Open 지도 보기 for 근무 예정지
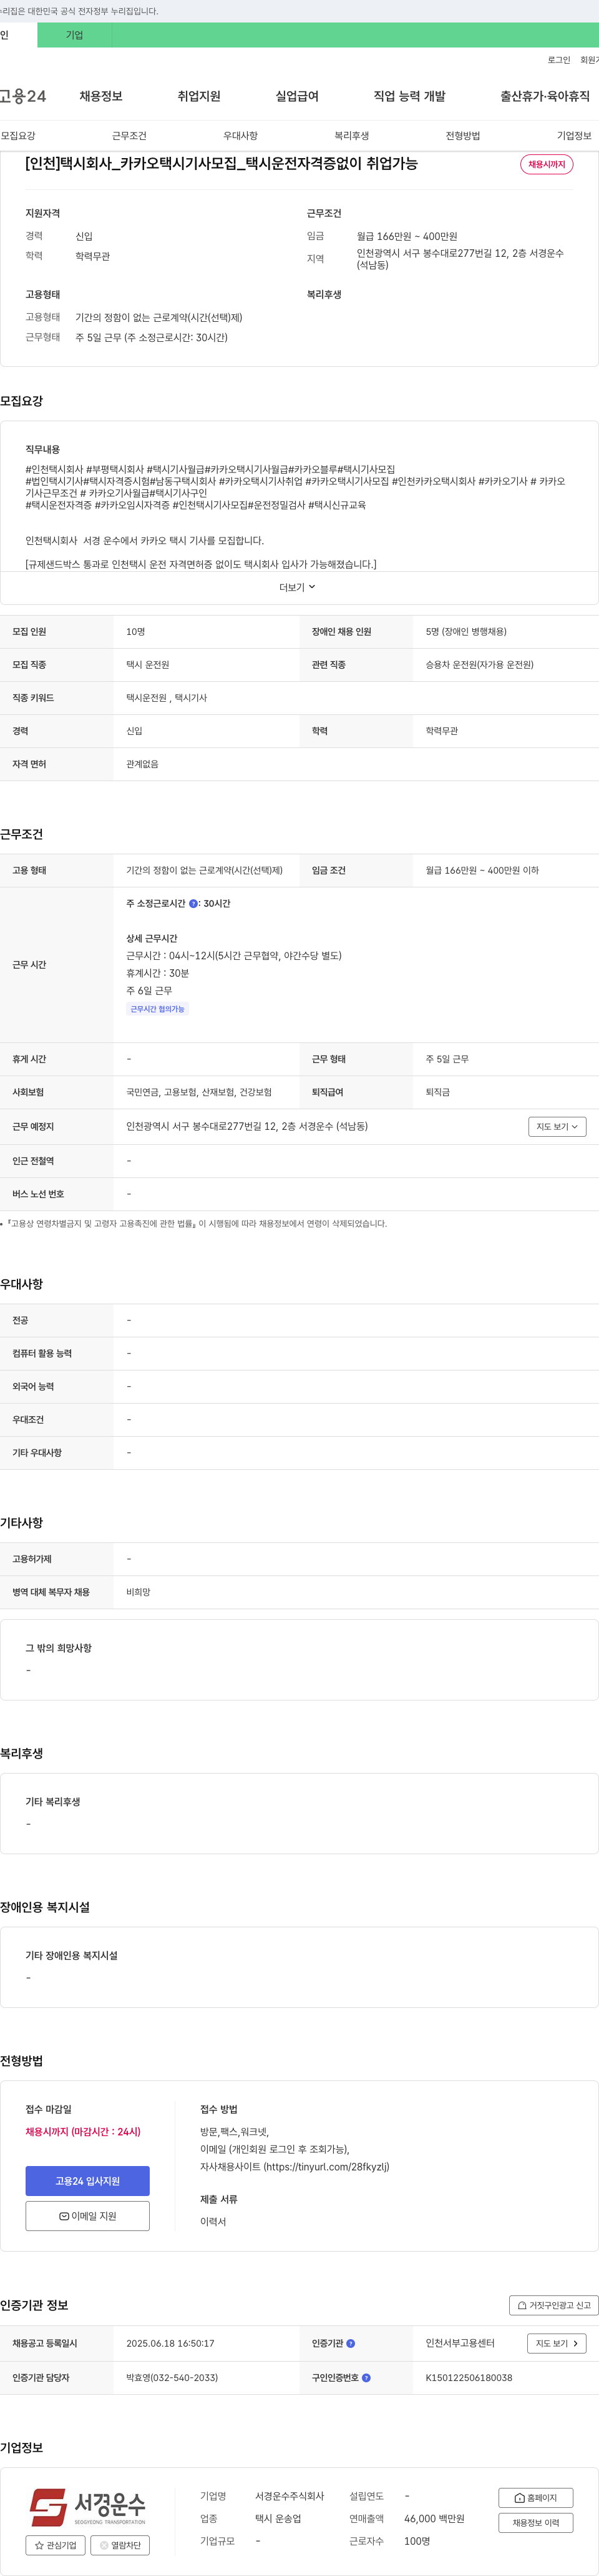Image resolution: width=599 pixels, height=2576 pixels. (557, 1127)
